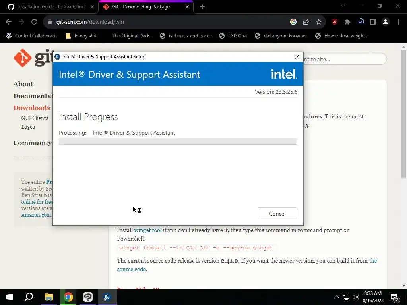Open the tab search dropdown chevron

pos(343,6)
